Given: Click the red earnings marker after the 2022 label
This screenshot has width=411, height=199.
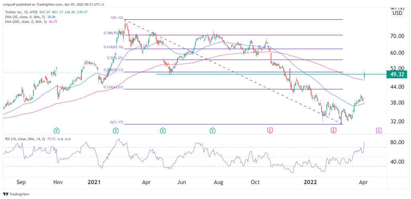Looking at the screenshot, I should click(x=334, y=130).
